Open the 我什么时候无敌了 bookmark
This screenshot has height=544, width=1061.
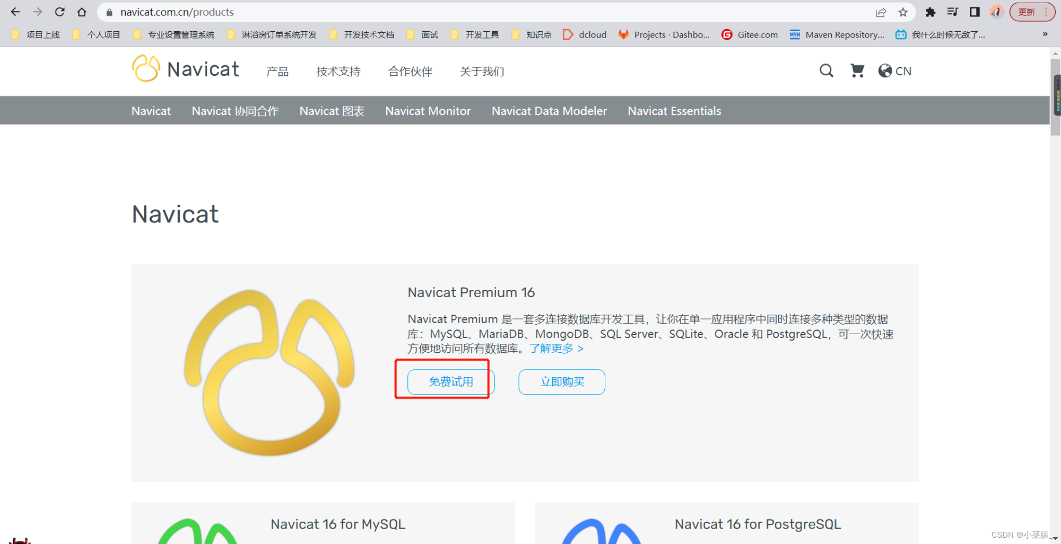(940, 34)
